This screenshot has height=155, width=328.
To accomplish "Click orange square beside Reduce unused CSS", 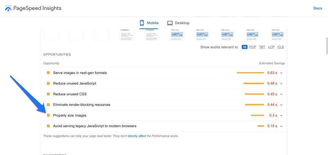I will click(48, 94).
